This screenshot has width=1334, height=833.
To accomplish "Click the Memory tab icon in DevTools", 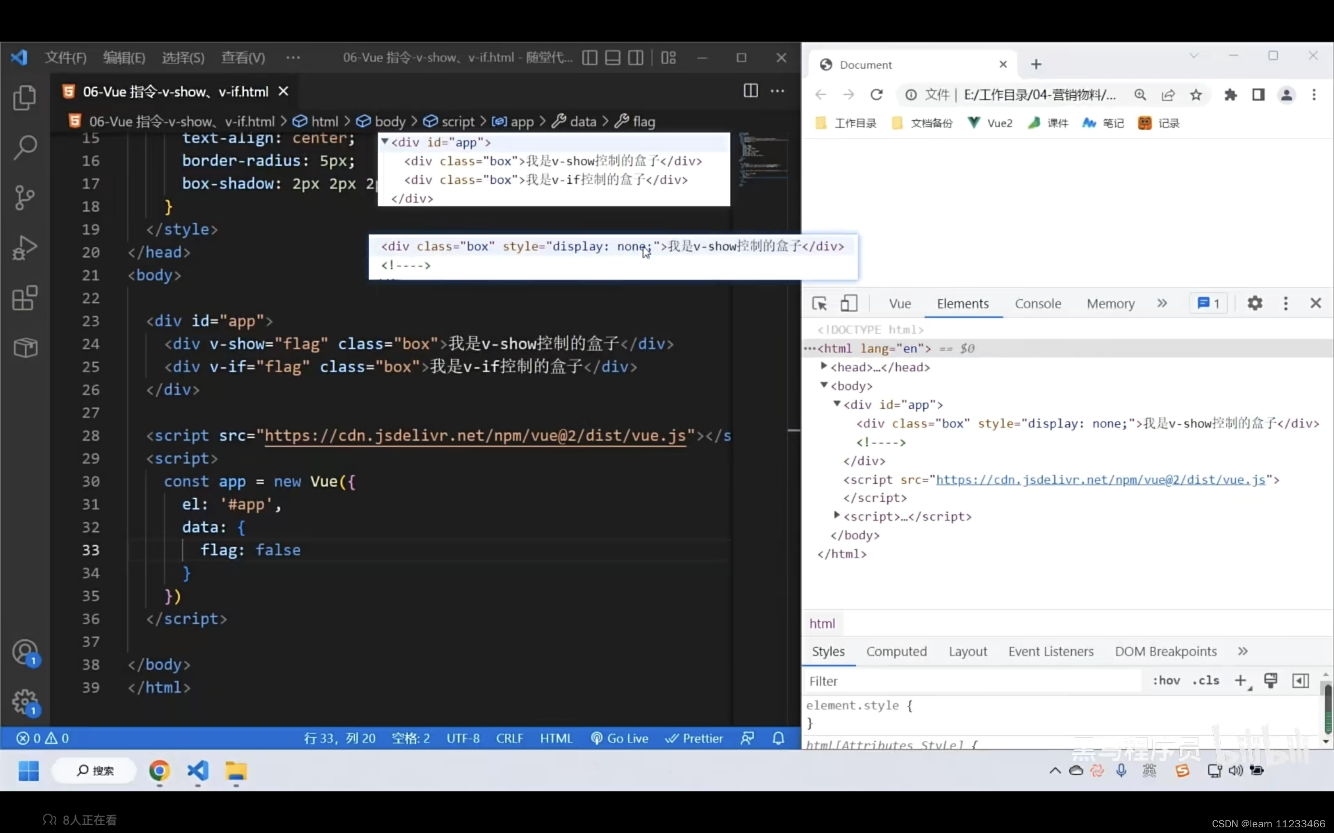I will [1110, 303].
